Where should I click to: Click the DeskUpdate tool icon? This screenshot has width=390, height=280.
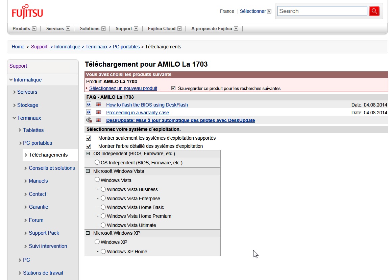pos(89,120)
